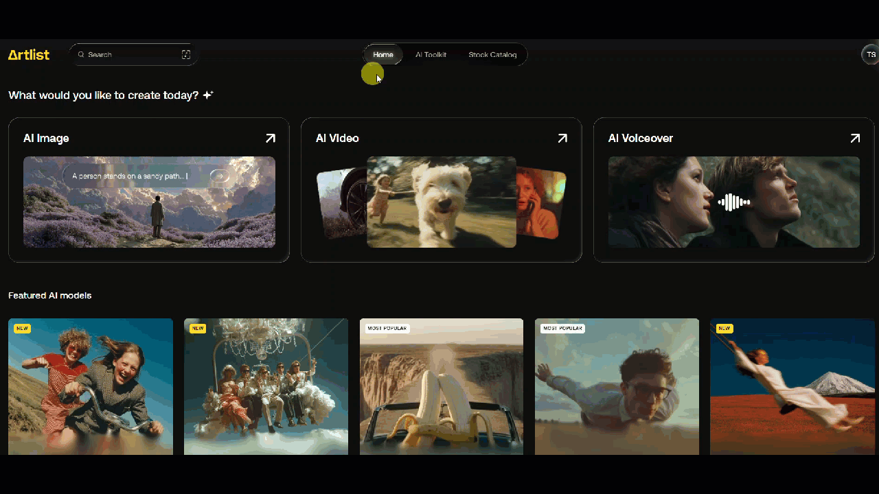
Task: Open the Stock Catalog tab
Action: (x=492, y=54)
